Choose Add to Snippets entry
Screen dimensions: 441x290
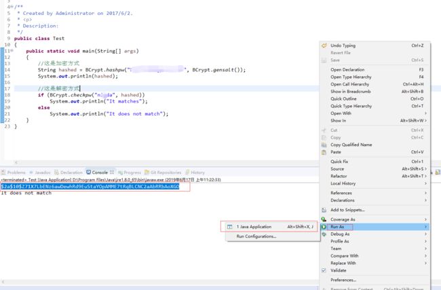point(375,210)
